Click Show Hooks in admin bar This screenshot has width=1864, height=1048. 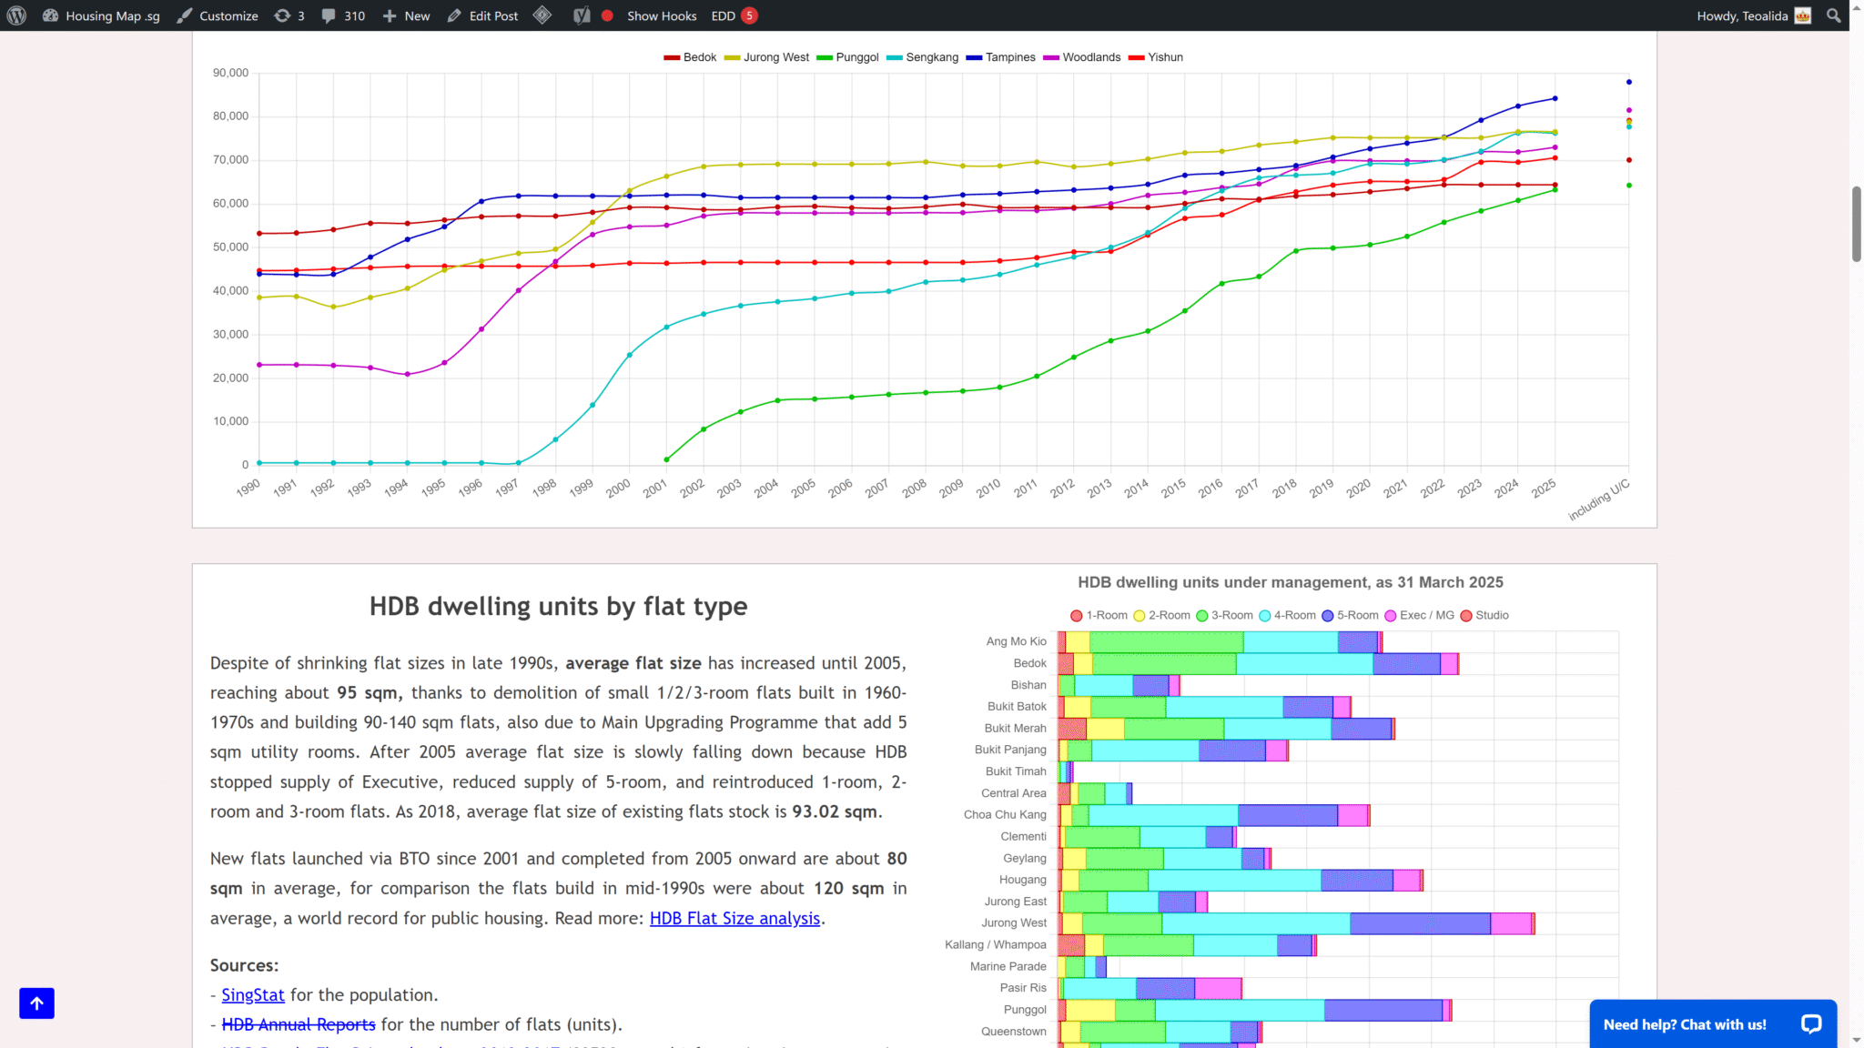662,15
